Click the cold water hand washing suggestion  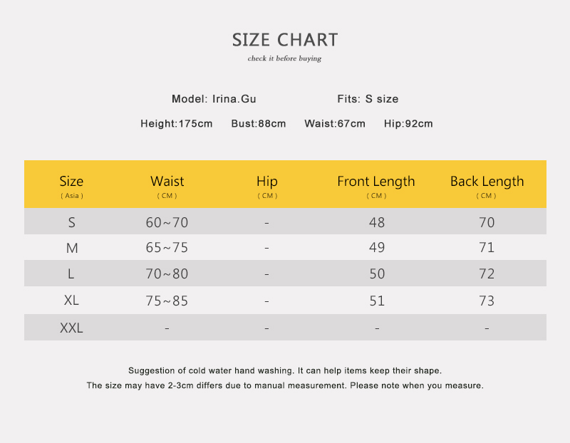pyautogui.click(x=285, y=371)
